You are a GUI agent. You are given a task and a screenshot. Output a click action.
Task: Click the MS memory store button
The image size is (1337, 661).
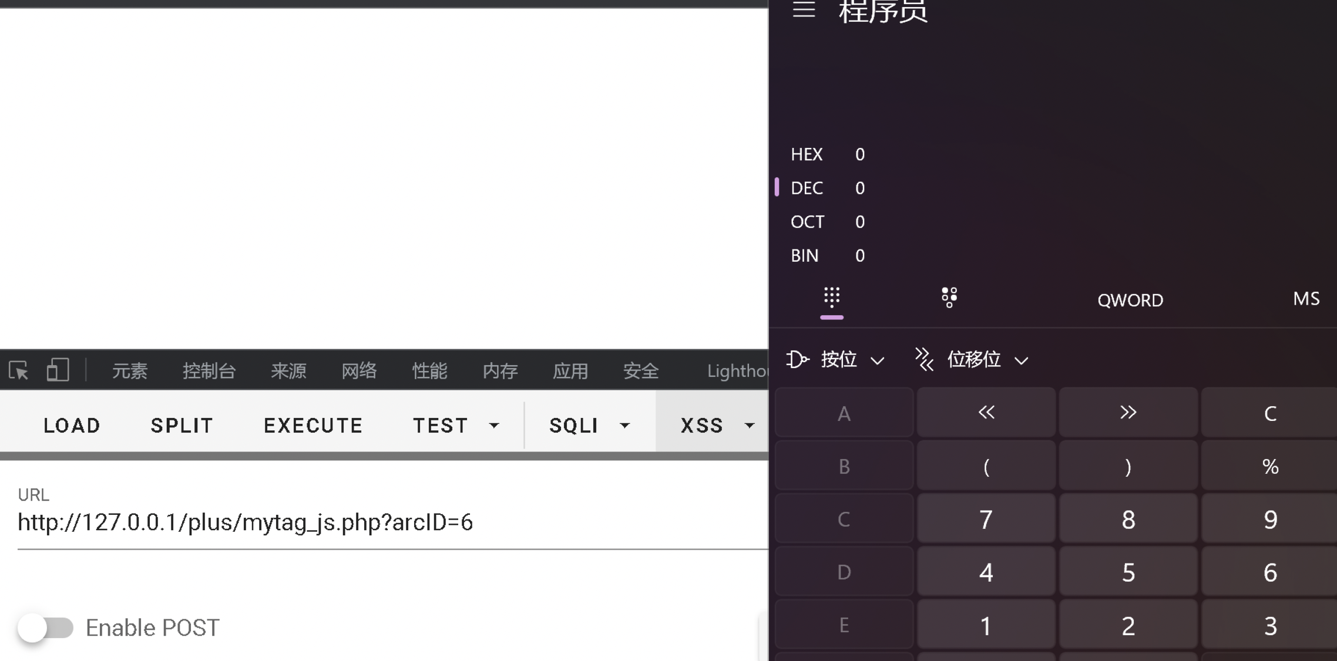click(1306, 299)
